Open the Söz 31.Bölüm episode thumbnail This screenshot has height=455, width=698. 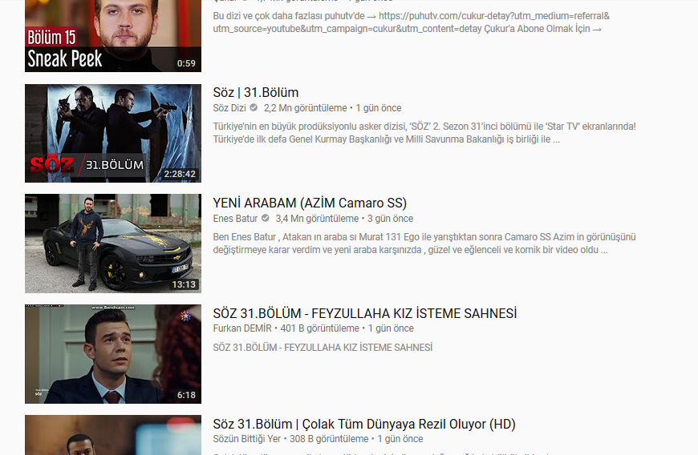(113, 133)
